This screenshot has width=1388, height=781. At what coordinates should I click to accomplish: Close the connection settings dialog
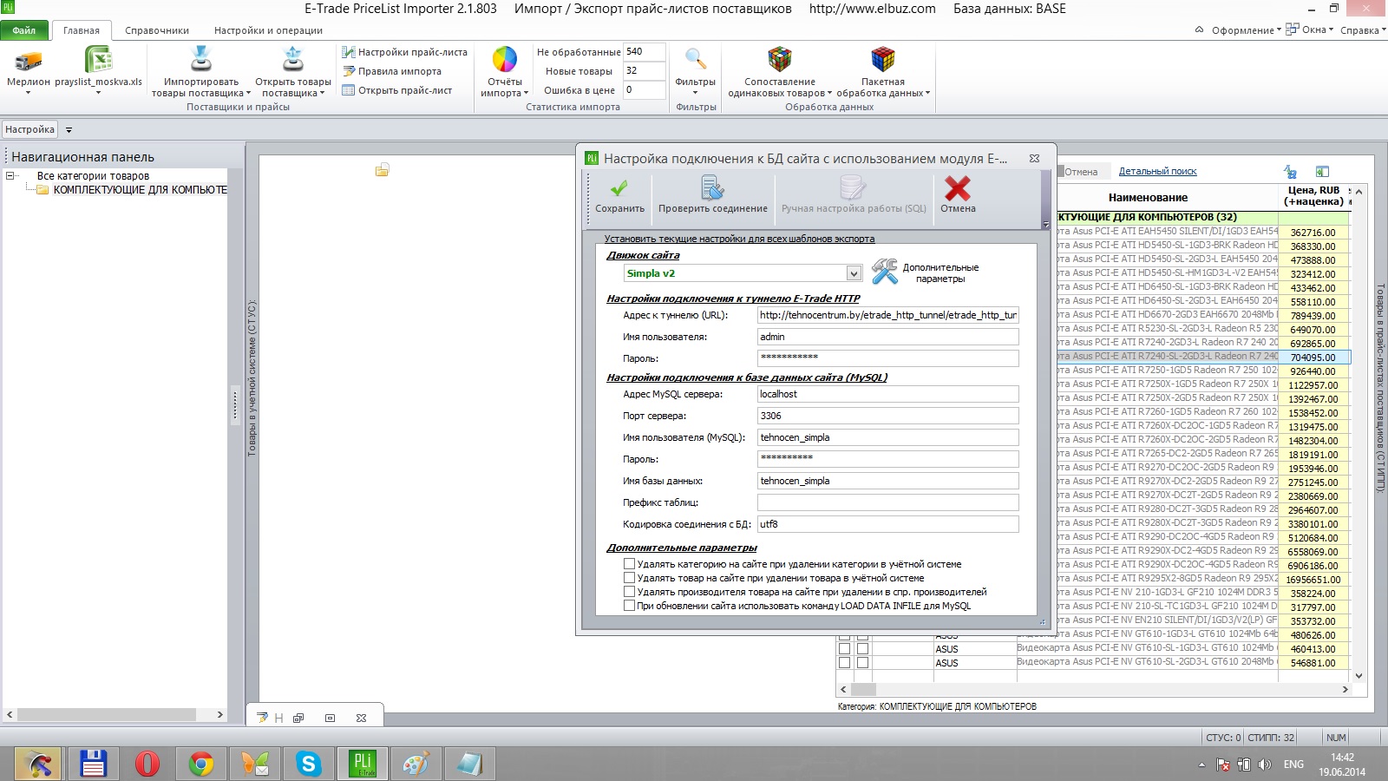[1034, 159]
